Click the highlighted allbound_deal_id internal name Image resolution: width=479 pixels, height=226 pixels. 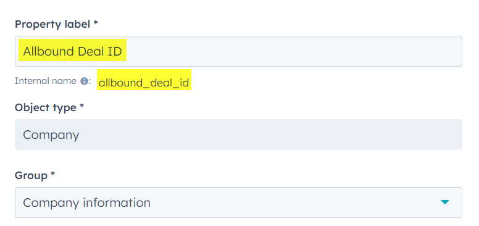point(144,83)
